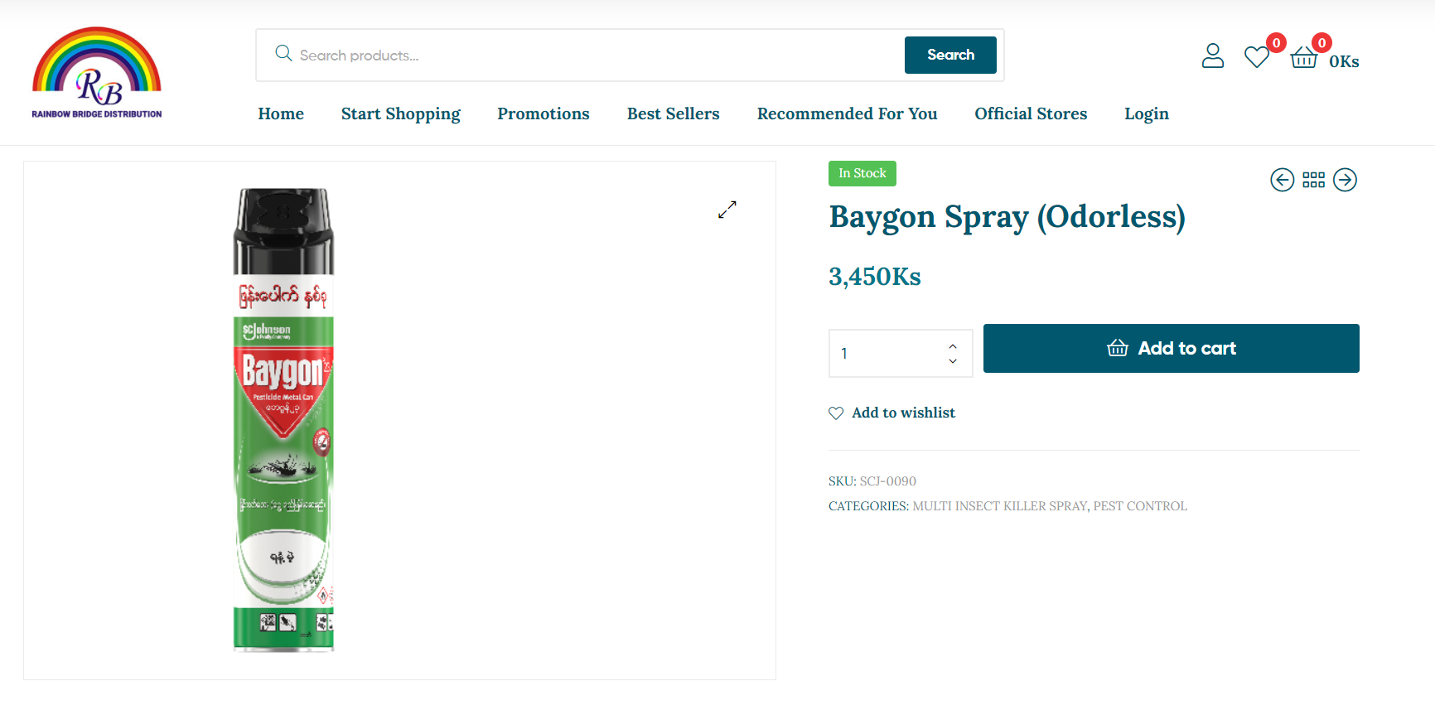This screenshot has height=710, width=1435.
Task: Open the wishlist heart icon in header
Action: (1257, 56)
